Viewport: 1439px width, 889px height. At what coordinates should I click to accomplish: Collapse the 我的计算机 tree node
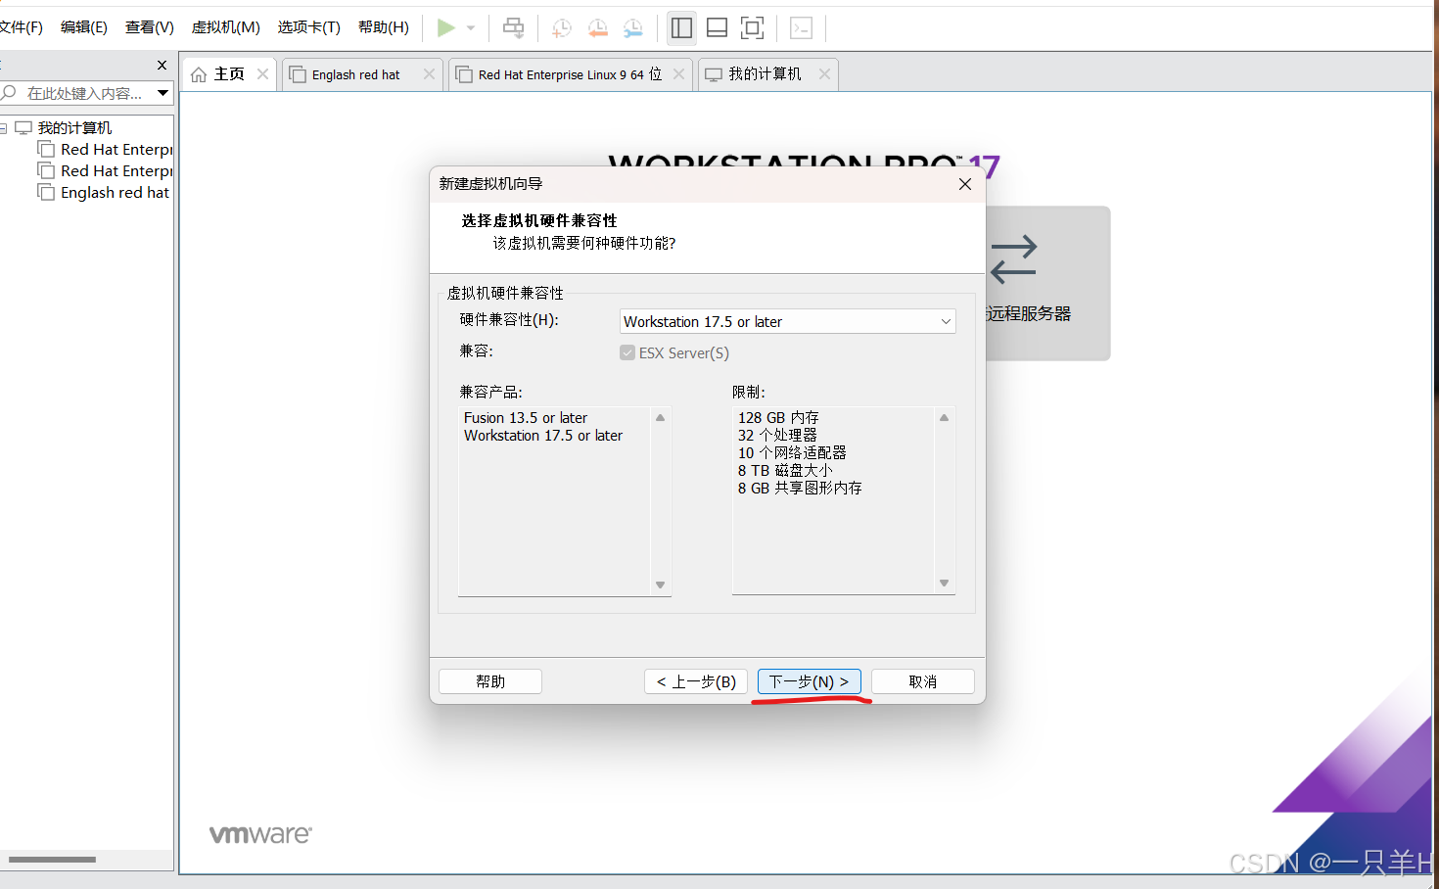pos(4,128)
